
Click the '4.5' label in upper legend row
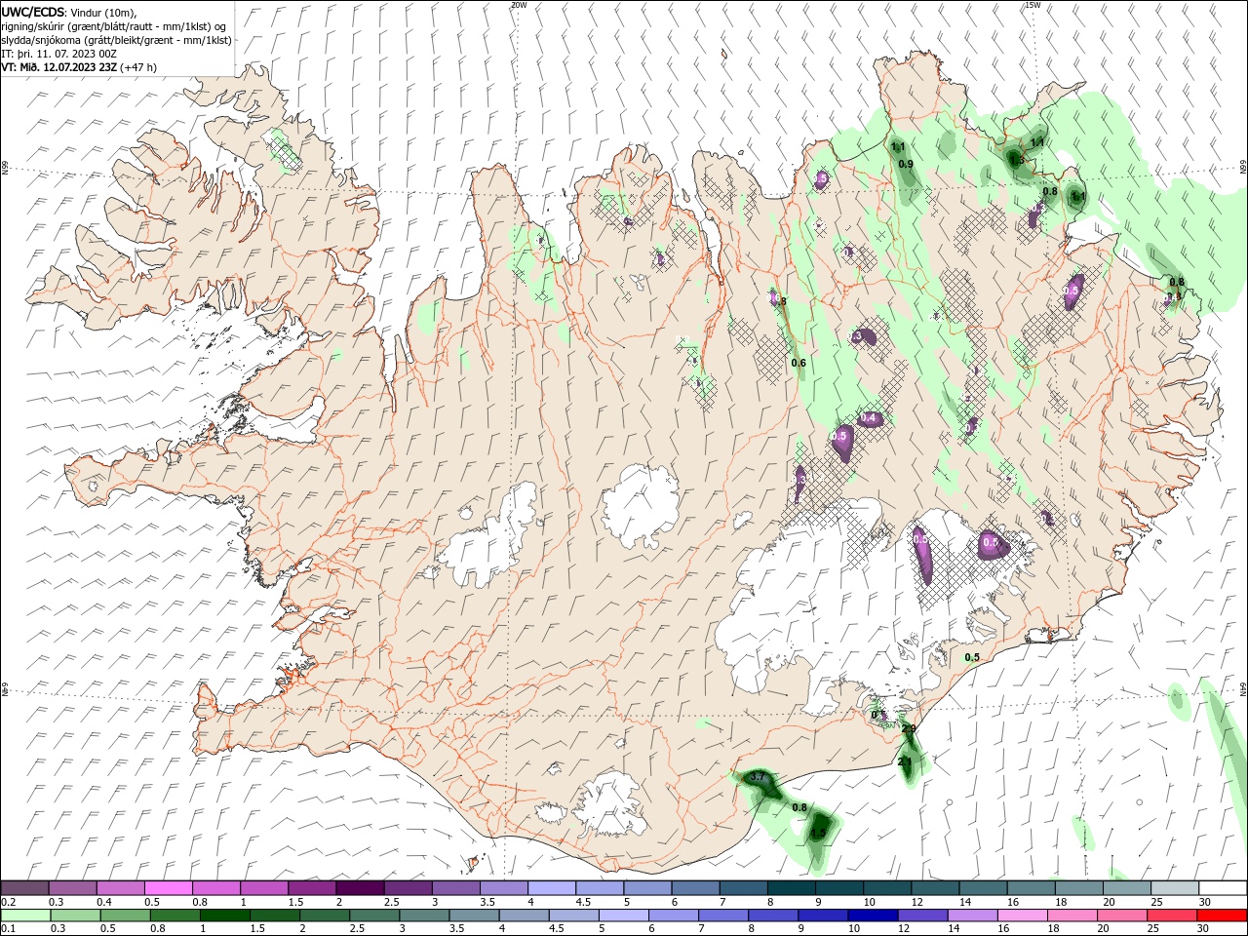(x=583, y=902)
